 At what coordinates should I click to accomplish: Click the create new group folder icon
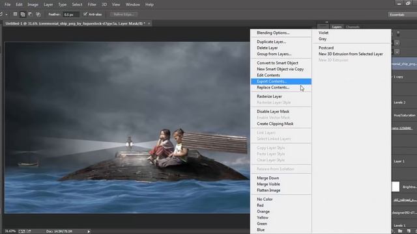tap(400, 231)
